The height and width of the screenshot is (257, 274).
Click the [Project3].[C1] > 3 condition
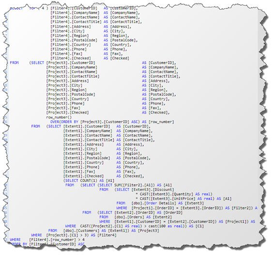pyautogui.click(x=66, y=235)
